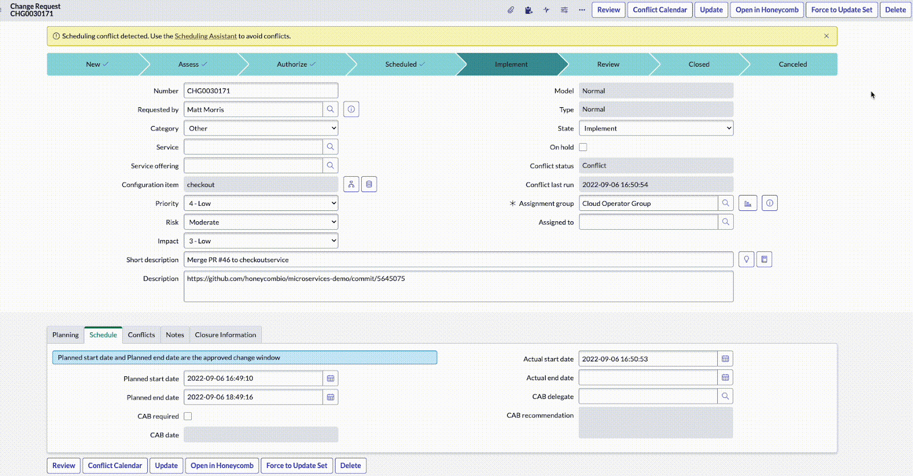Toggle the On hold checkbox
The width and height of the screenshot is (913, 476).
pyautogui.click(x=583, y=147)
